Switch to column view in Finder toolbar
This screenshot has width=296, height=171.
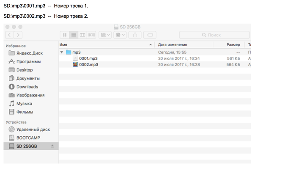pyautogui.click(x=82, y=35)
